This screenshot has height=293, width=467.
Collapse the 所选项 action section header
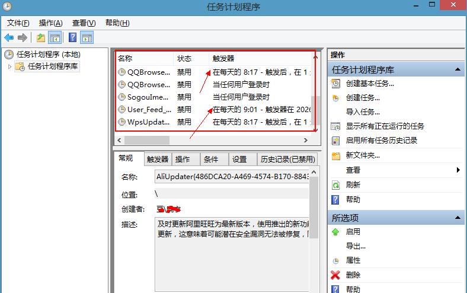coord(458,218)
